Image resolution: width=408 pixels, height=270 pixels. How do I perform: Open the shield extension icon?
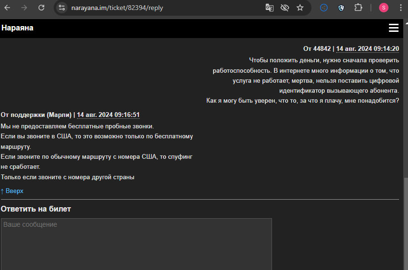[341, 8]
